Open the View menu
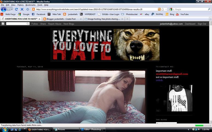Image resolution: width=212 pixels, height=132 pixels. click(x=13, y=5)
